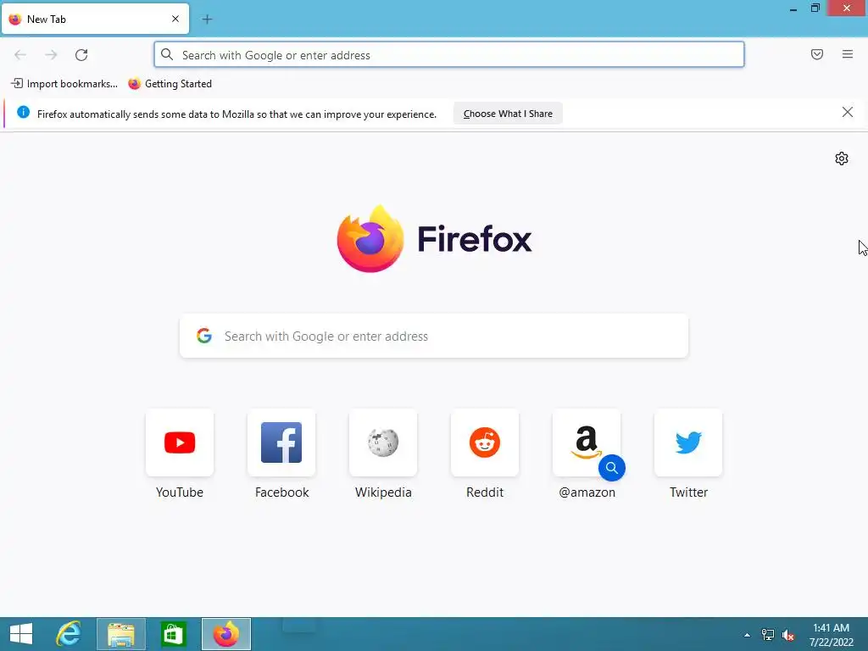Viewport: 868px width, 651px height.
Task: Click the magnifier icon in address bar
Action: coord(167,54)
